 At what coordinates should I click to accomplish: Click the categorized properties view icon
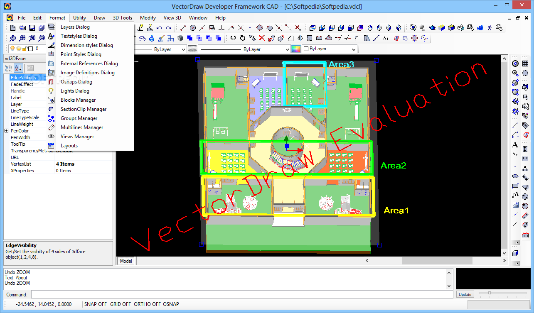9,68
